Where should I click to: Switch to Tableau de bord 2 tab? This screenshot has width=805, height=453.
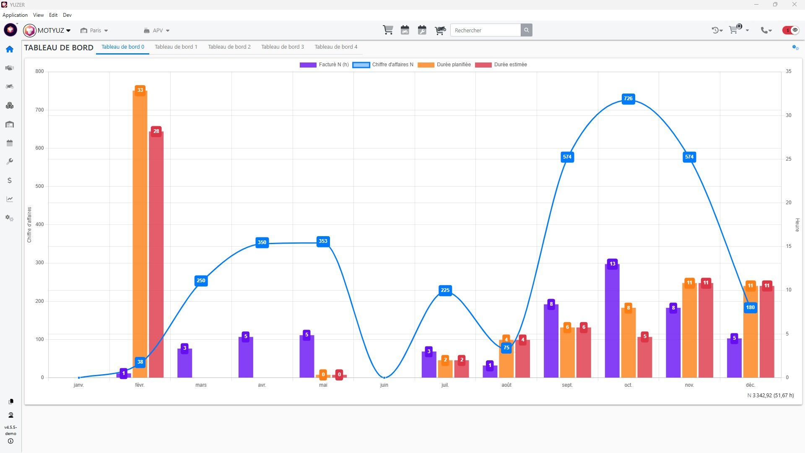[229, 47]
